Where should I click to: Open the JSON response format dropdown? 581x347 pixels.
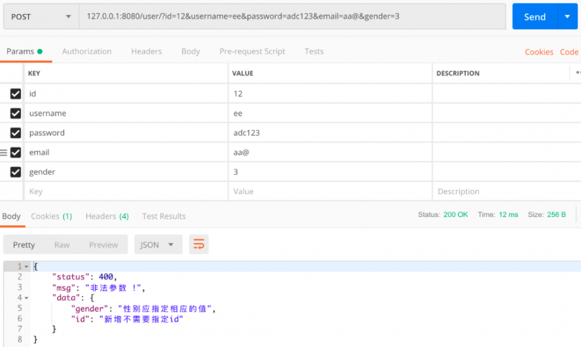click(x=157, y=245)
